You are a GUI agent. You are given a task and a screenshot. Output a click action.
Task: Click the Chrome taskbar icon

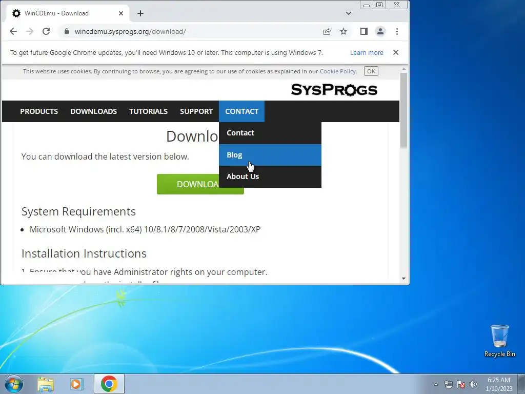pyautogui.click(x=109, y=384)
